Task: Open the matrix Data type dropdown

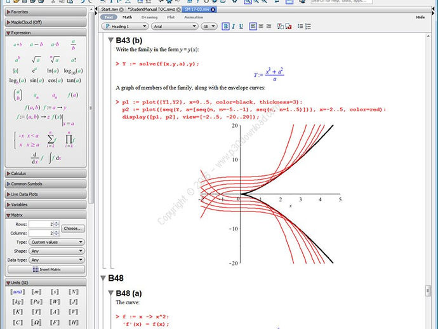Action: coord(56,260)
